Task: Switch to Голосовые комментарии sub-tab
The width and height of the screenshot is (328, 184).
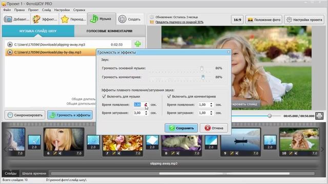Action: tap(109, 31)
